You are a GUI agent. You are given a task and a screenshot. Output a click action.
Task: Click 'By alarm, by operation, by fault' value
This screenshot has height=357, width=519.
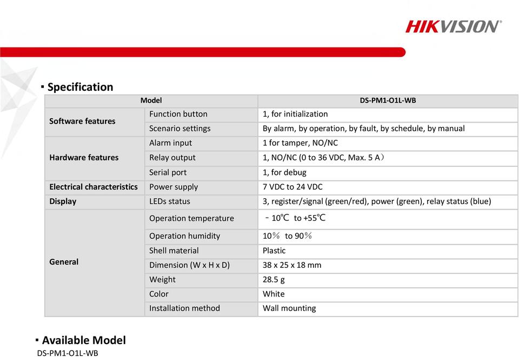click(364, 129)
